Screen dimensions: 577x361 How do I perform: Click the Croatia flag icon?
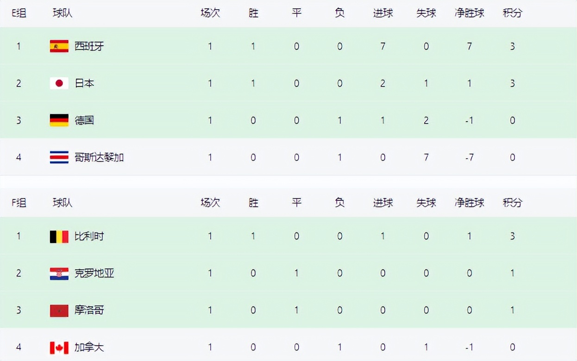tap(59, 274)
